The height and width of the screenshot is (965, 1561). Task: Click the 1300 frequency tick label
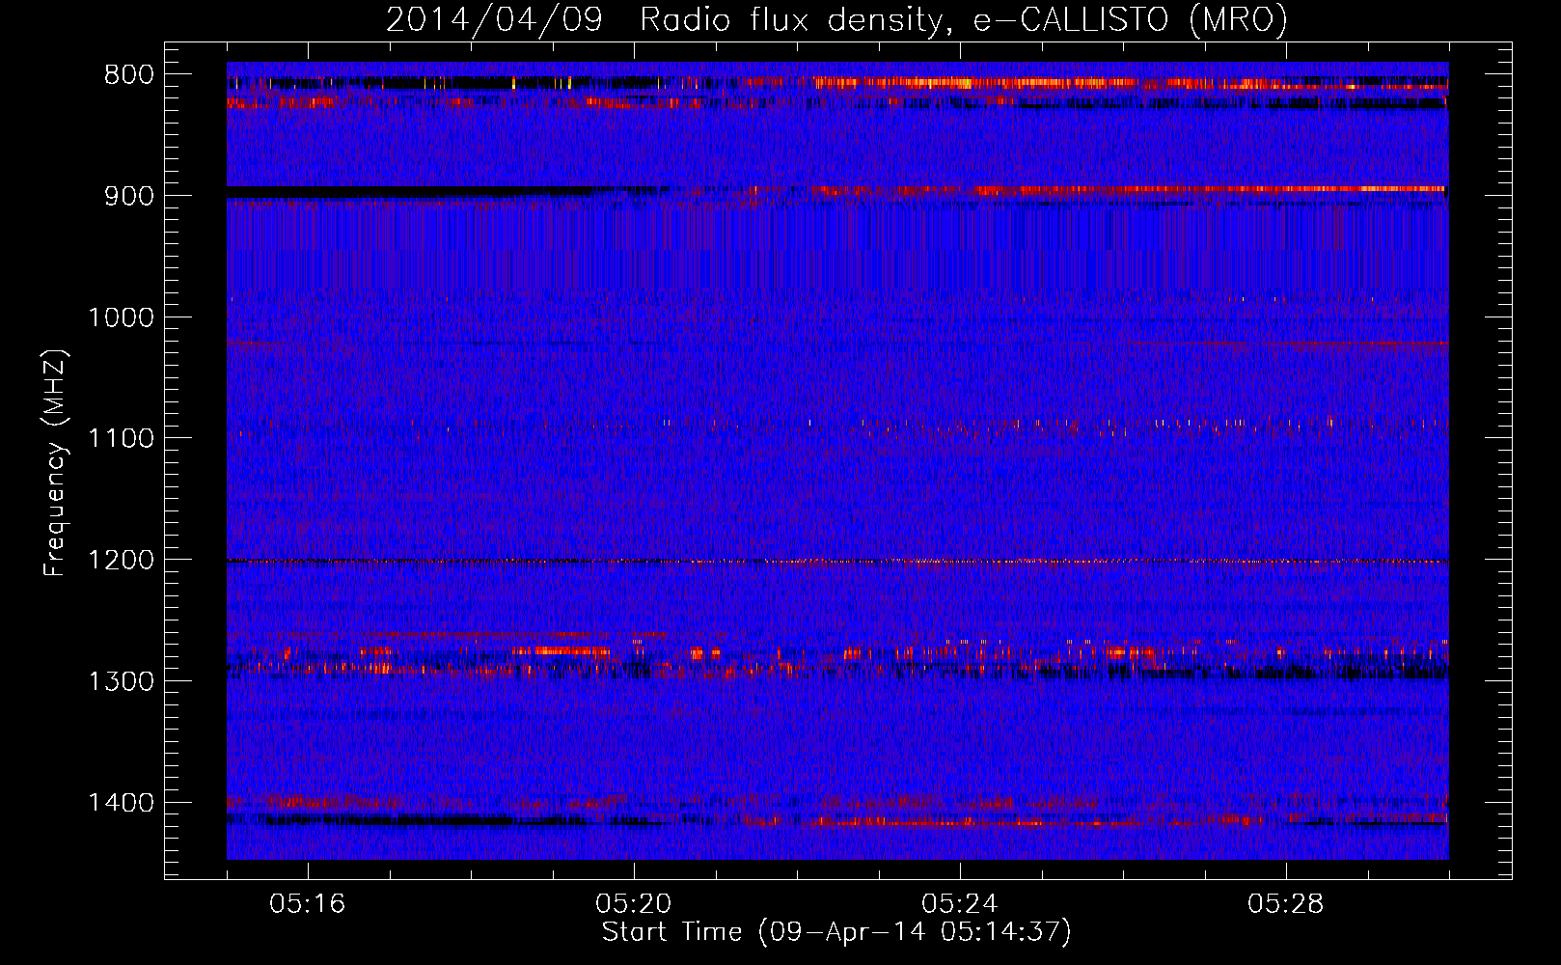coord(122,681)
